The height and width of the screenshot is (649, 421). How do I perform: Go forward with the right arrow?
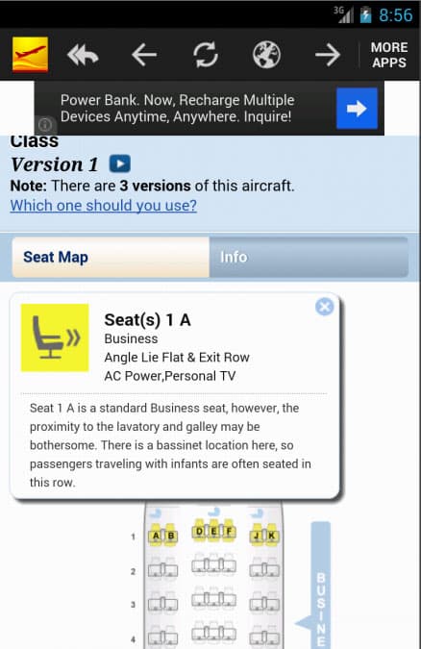click(x=328, y=55)
